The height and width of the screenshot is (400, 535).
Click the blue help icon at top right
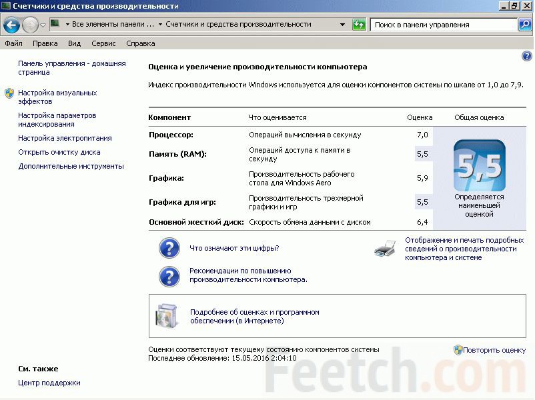[x=526, y=56]
